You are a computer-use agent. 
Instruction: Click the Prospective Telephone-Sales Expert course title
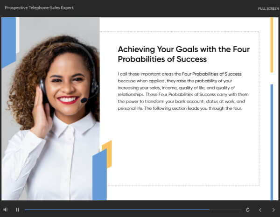coord(39,8)
